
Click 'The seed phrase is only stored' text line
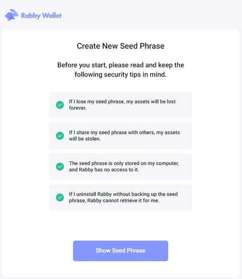click(124, 163)
